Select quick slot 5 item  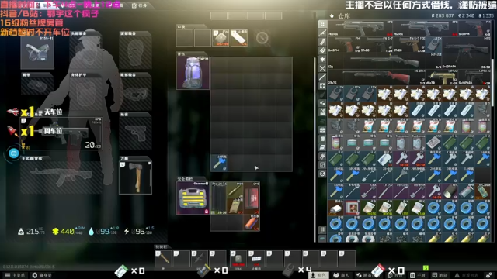pyautogui.click(x=256, y=258)
